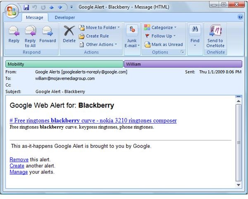Click Reply to All
Screen dimensions: 248x199
point(30,36)
